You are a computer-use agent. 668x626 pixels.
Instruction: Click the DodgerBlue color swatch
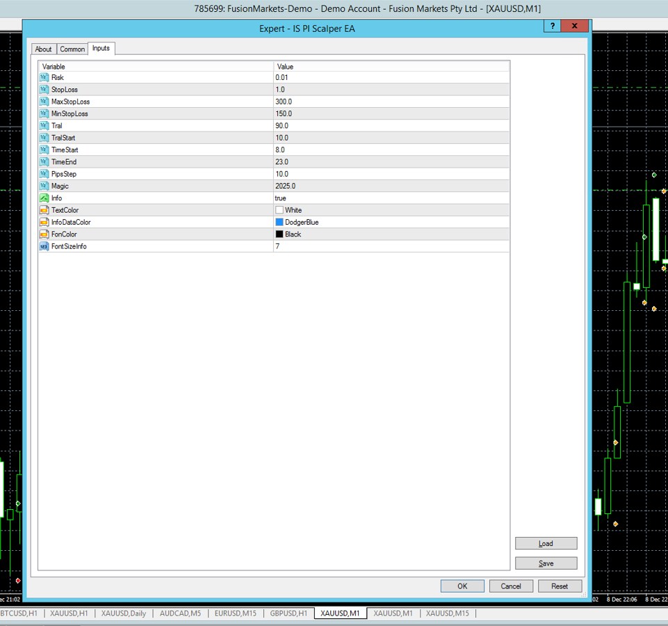click(x=279, y=223)
